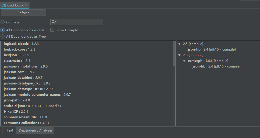
Task: Select jackson-core : 2.9.7 in list
Action: pyautogui.click(x=19, y=72)
